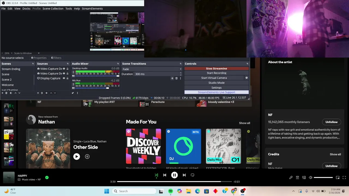The height and width of the screenshot is (196, 349).
Task: Open scene filters icon in Scenes toolbar
Action: [11, 93]
